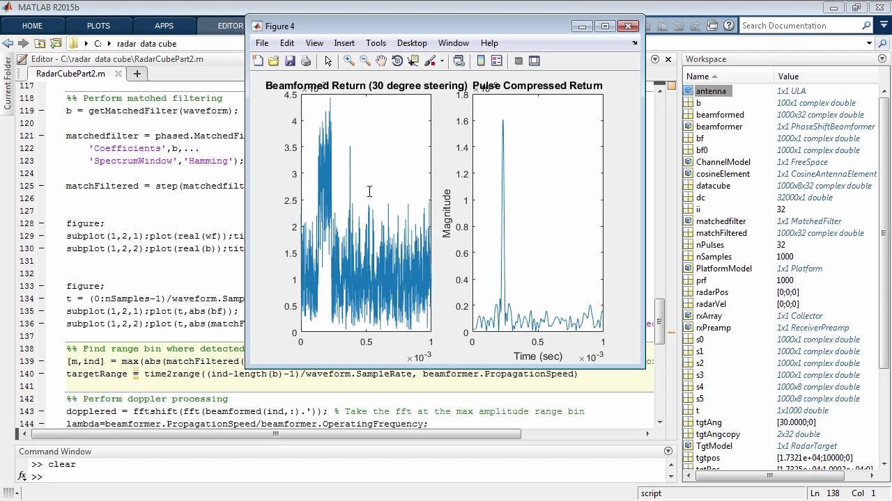Sort Workspace by the Value column header
Screen dimensions: 892x501
[x=826, y=77]
